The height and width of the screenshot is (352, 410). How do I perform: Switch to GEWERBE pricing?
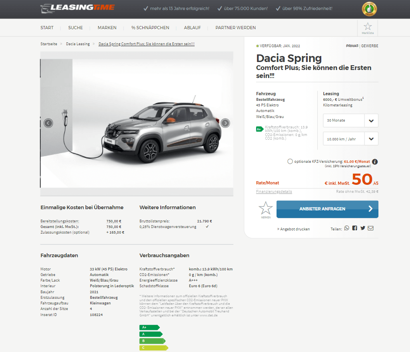click(x=370, y=46)
